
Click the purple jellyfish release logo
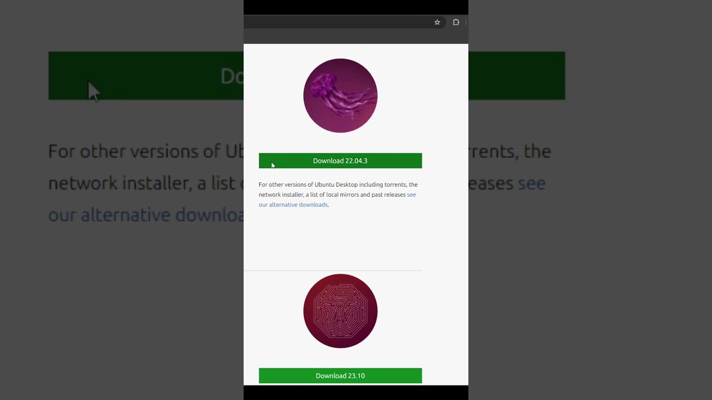(340, 96)
